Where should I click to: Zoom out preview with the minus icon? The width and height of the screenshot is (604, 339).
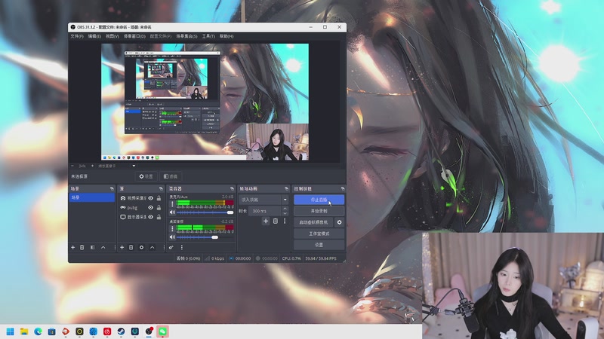click(x=72, y=166)
